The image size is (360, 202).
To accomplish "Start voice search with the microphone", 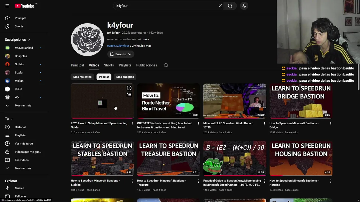I will tap(244, 6).
